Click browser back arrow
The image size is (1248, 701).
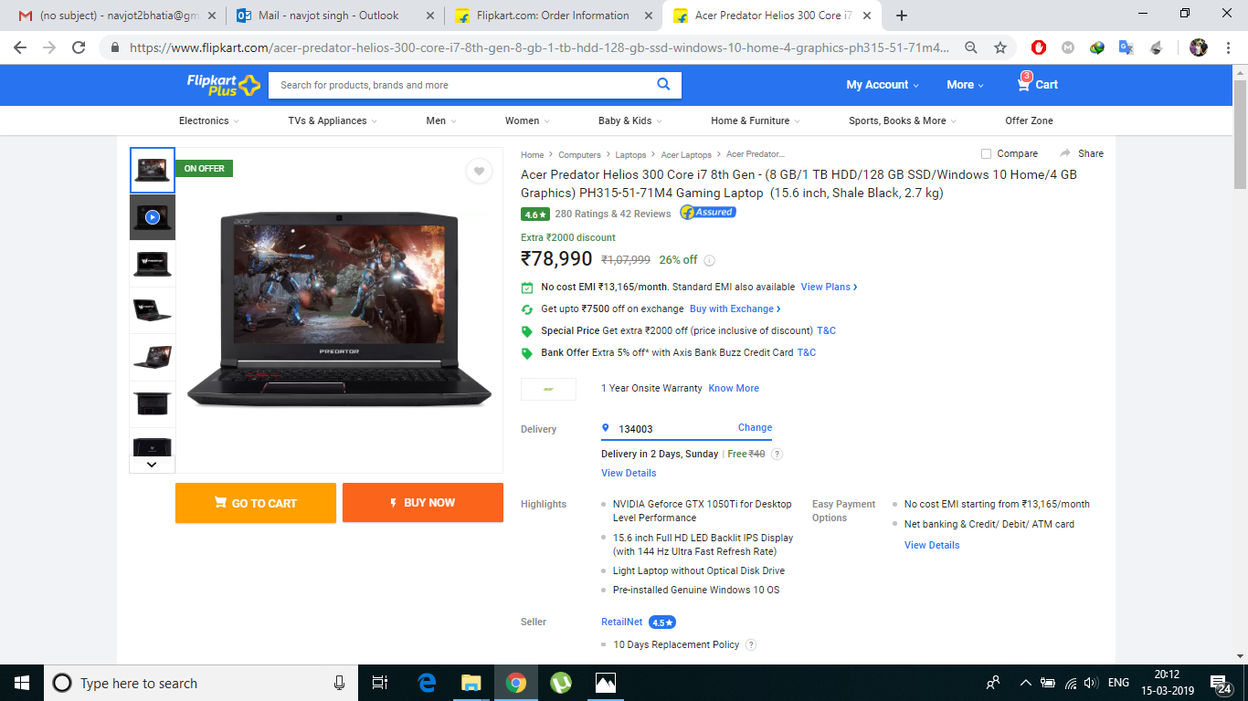20,47
